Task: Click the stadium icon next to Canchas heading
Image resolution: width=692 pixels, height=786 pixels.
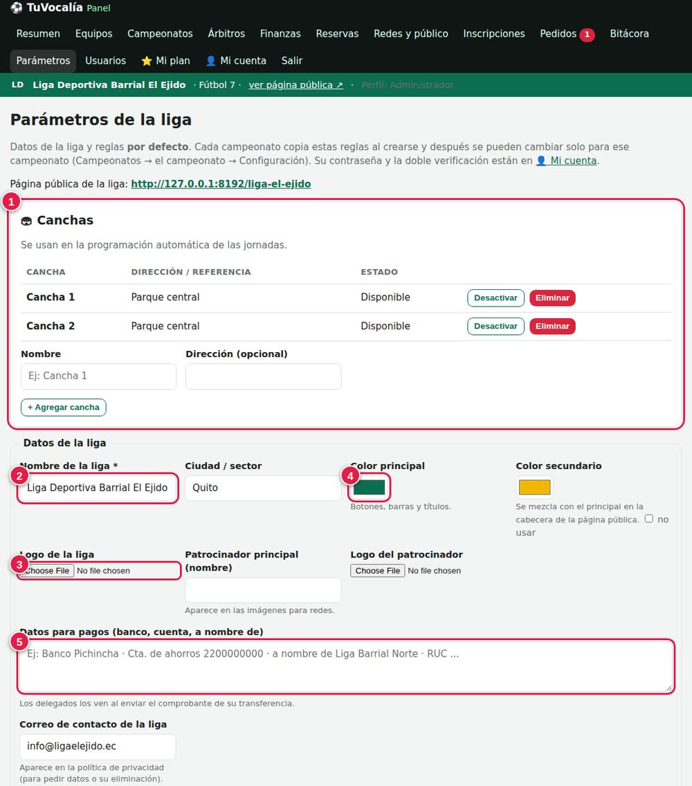Action: (26, 221)
